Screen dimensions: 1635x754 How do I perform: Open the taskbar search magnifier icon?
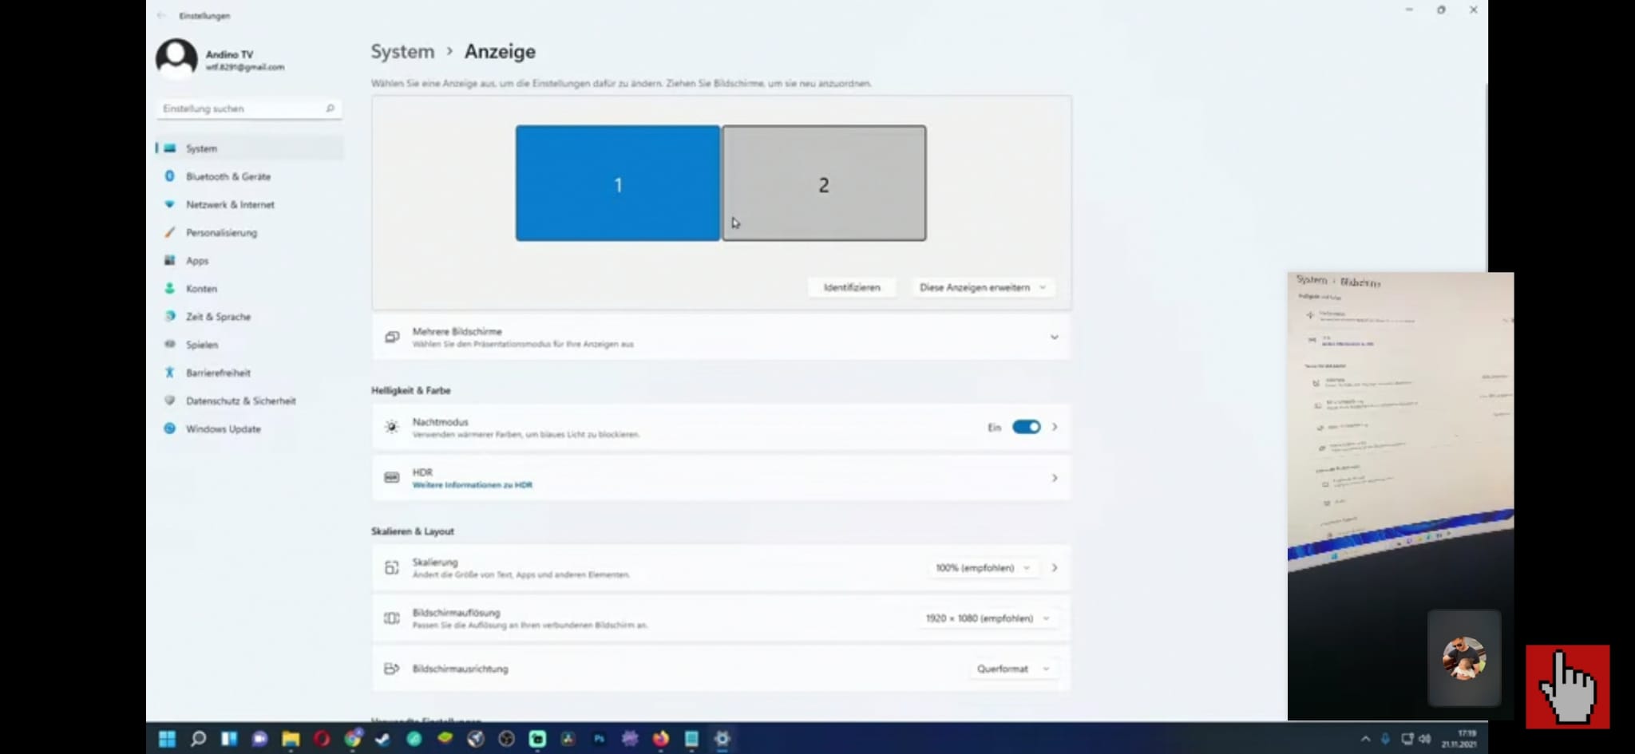198,739
